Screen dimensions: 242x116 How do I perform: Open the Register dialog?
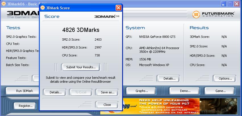click(25, 106)
